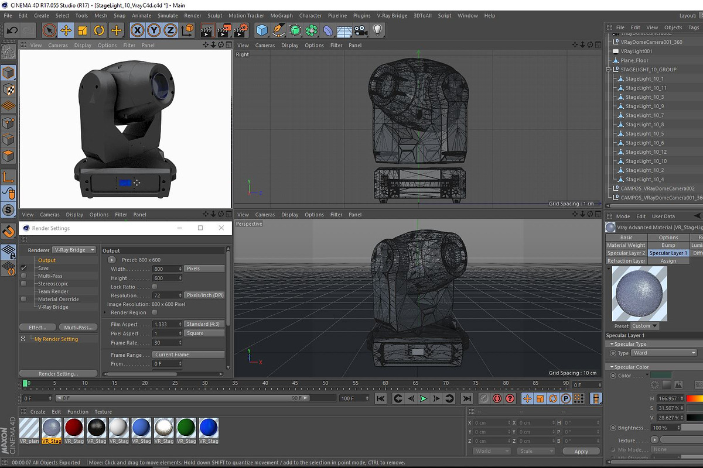Viewport: 703px width, 468px height.
Task: Click the Width input field showing 800
Action: (167, 269)
